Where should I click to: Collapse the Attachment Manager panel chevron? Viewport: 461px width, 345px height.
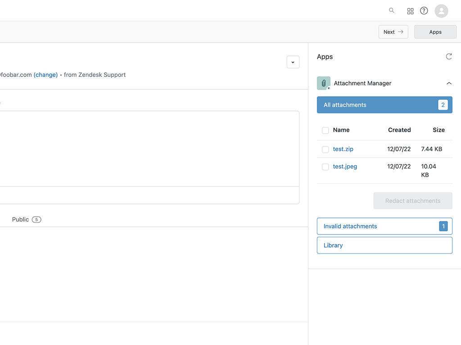click(x=449, y=83)
